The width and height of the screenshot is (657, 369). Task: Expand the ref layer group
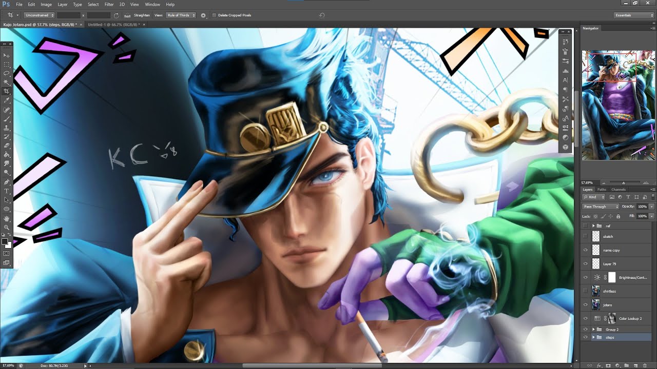pos(593,225)
